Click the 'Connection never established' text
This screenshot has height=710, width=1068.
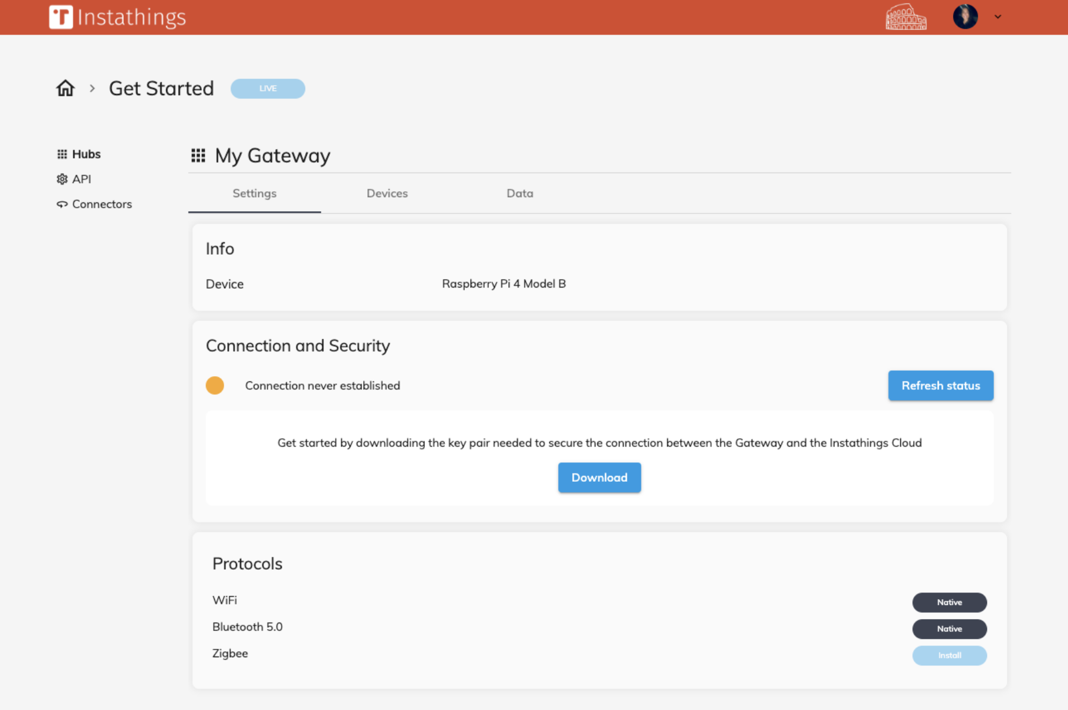323,386
